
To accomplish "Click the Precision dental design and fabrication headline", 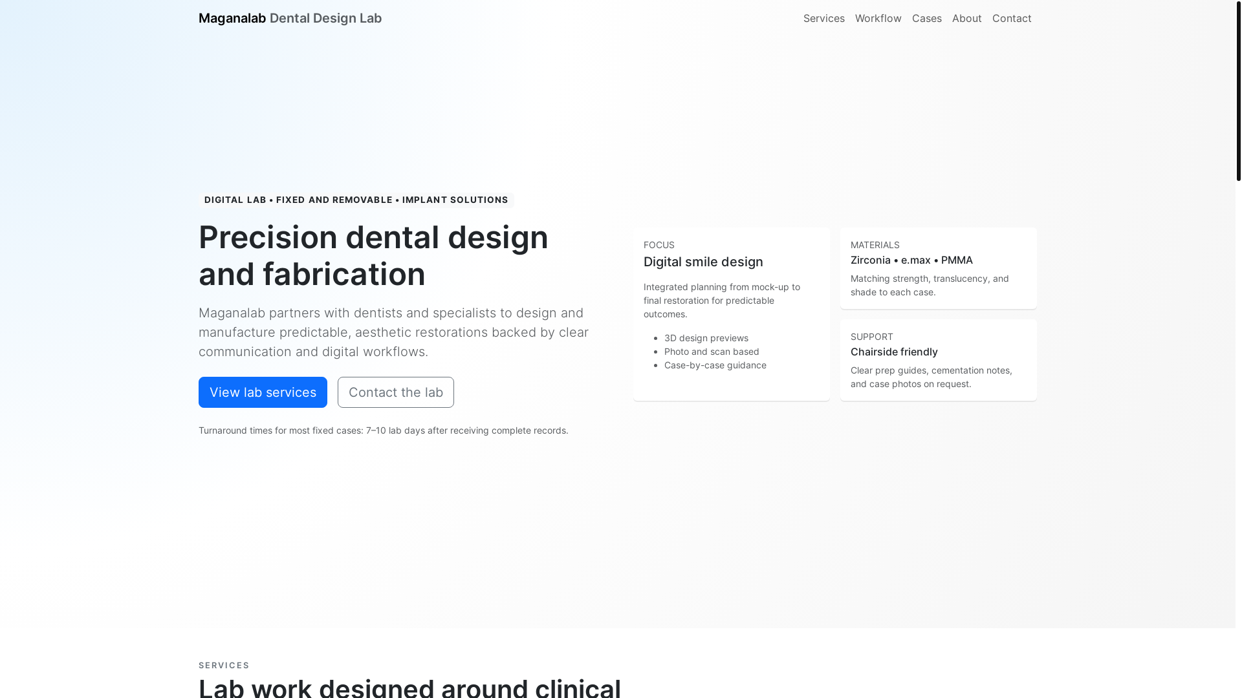I will [x=373, y=255].
